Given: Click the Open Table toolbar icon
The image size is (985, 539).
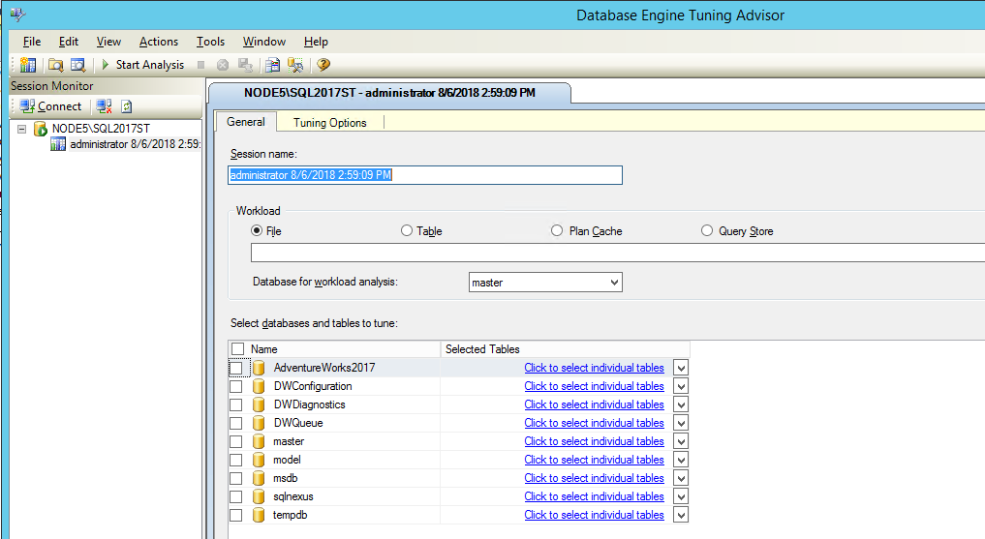Looking at the screenshot, I should tap(78, 65).
